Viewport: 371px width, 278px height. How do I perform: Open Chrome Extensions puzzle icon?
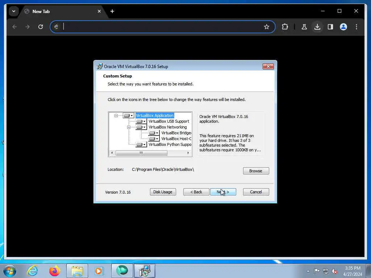coord(285,27)
